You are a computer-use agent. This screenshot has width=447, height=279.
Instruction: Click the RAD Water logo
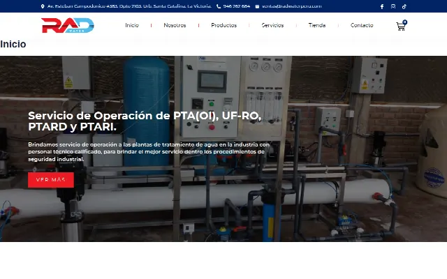[68, 25]
